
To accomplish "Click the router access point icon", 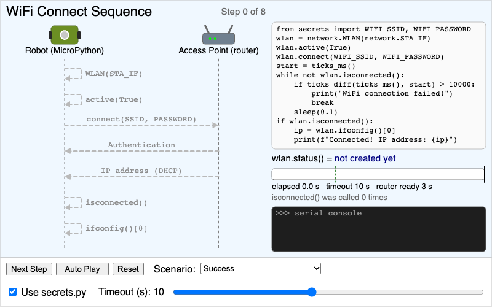I will click(218, 35).
